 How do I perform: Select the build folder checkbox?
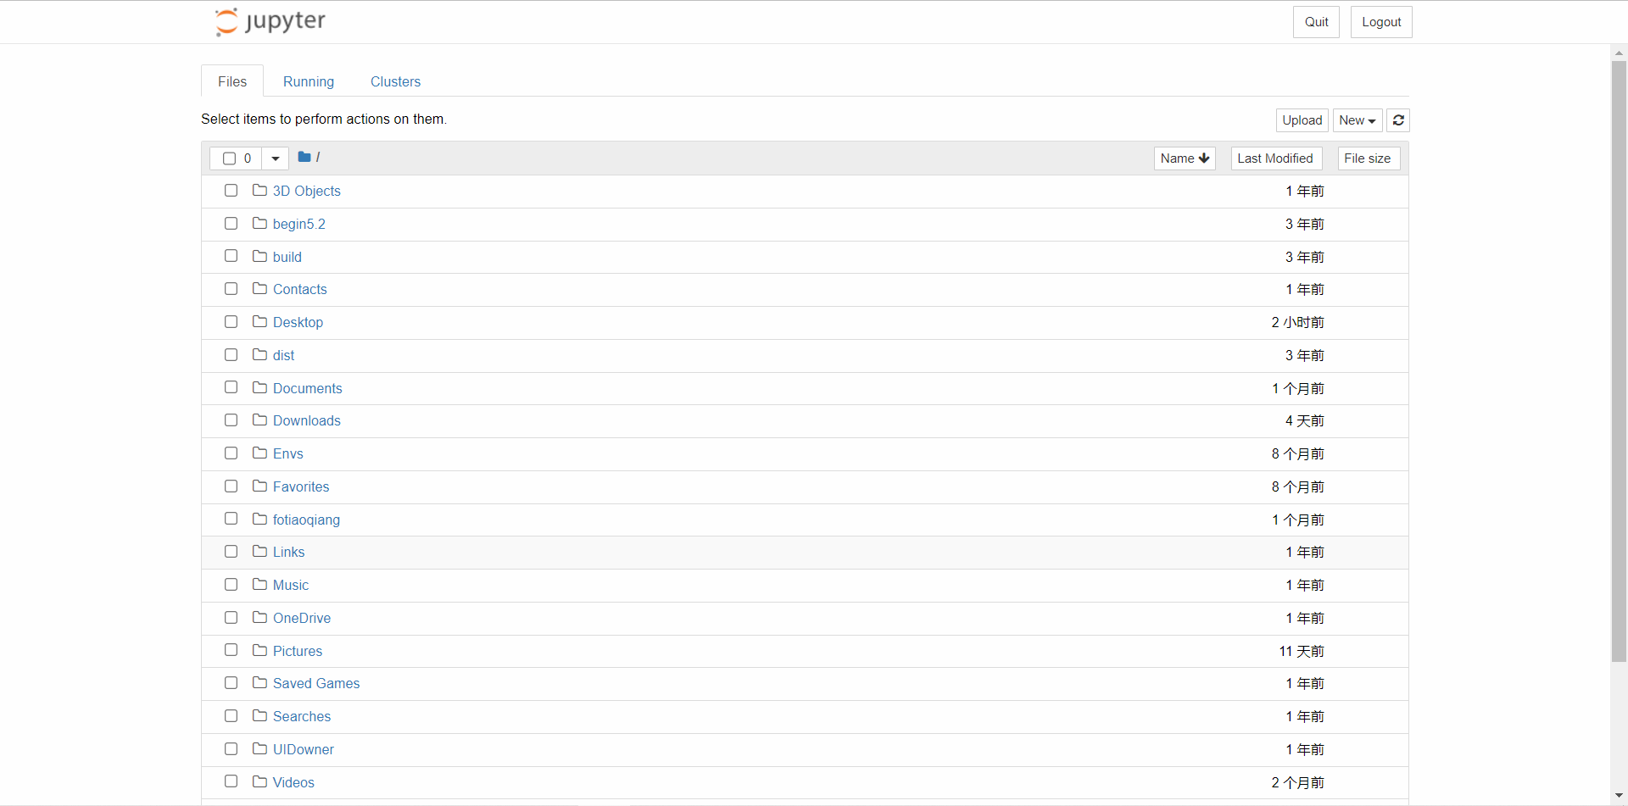(231, 256)
